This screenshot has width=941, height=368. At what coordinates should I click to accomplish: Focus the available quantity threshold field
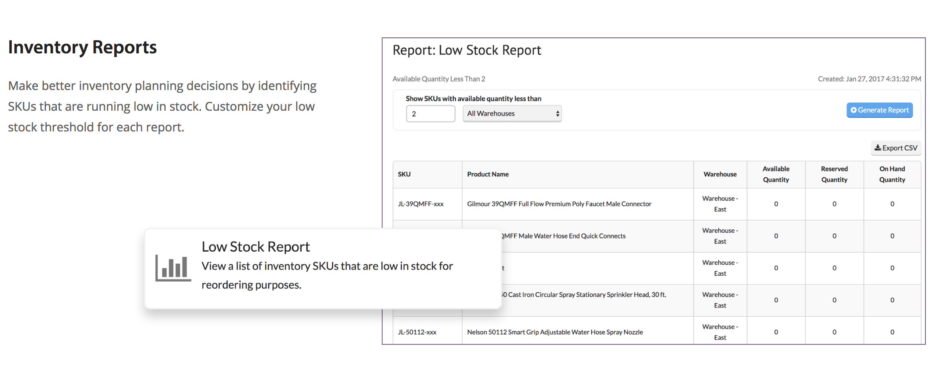(x=430, y=114)
